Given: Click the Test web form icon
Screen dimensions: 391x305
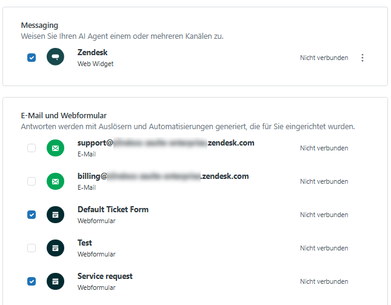Looking at the screenshot, I should pyautogui.click(x=55, y=248).
